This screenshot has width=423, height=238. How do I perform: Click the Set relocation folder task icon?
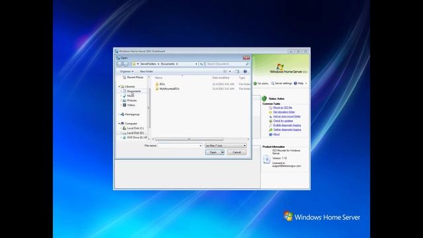coord(270,112)
